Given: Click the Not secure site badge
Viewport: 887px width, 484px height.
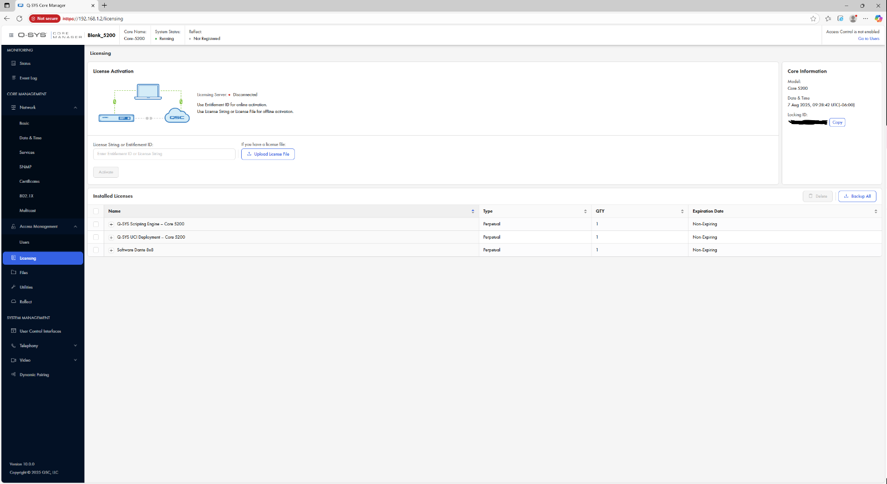Looking at the screenshot, I should [44, 18].
